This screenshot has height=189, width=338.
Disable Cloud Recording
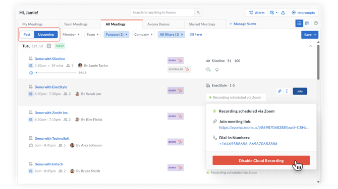[261, 160]
